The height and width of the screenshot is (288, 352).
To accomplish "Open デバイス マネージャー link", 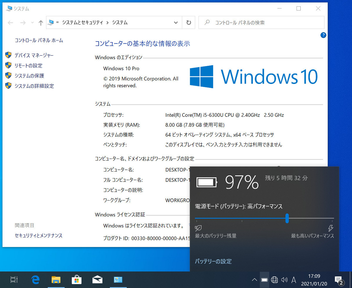I will [34, 55].
